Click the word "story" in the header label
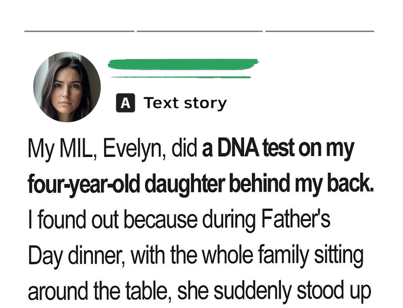403x308 pixels. [x=208, y=103]
